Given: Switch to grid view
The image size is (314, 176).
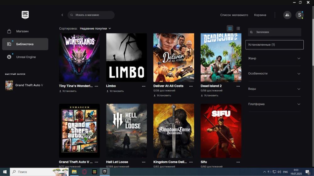Looking at the screenshot, I should [230, 28].
